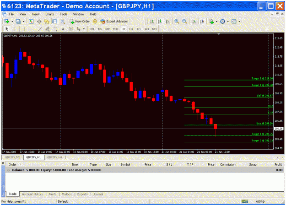
Task: Set timeframe to W1
Action: point(146,29)
